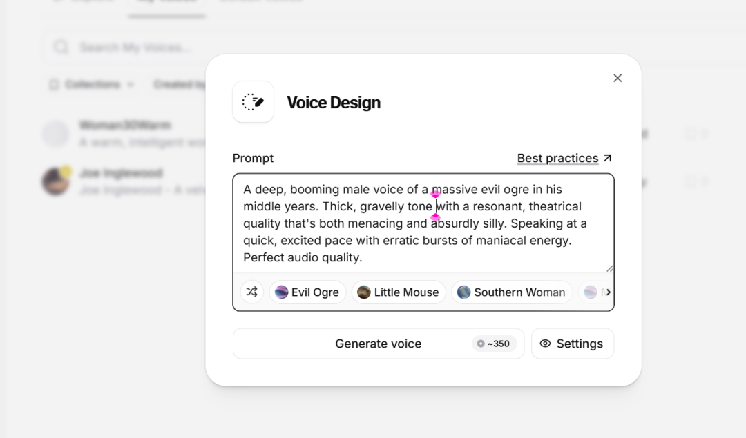
Task: Select the Southern Woman preset chip
Action: (511, 292)
